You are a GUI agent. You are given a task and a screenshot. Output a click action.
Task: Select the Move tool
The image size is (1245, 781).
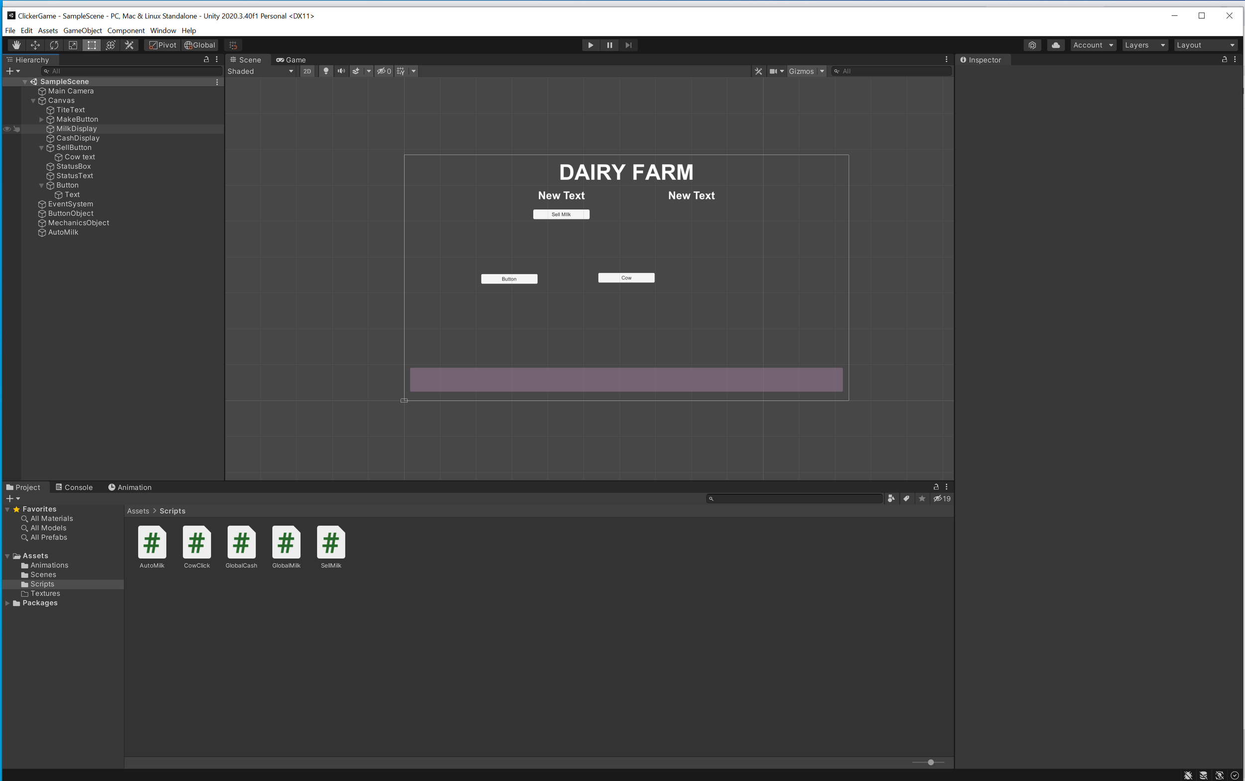coord(35,45)
